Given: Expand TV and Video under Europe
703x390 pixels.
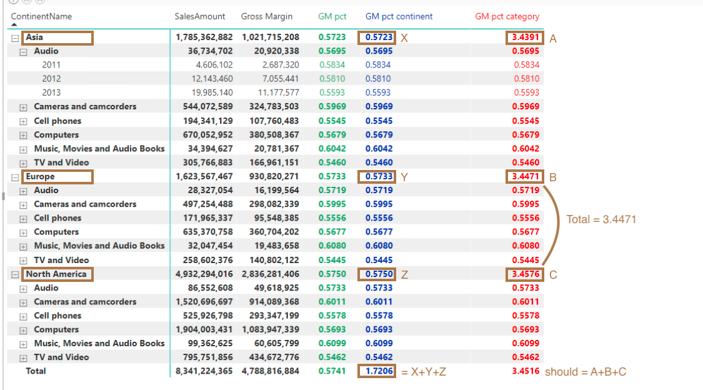Looking at the screenshot, I should tap(23, 261).
